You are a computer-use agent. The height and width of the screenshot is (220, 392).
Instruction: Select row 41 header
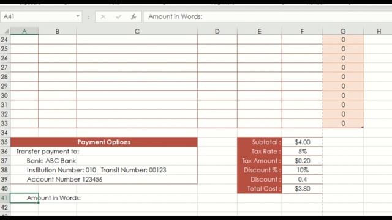[5, 198]
